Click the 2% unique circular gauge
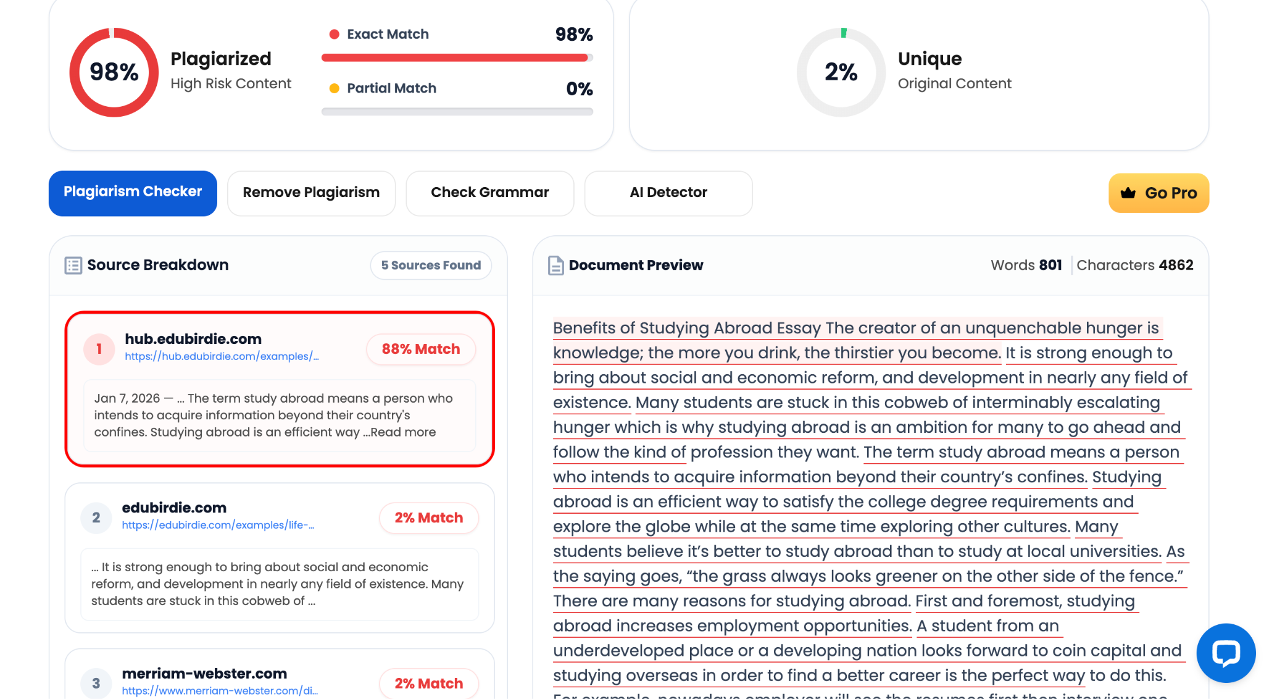The width and height of the screenshot is (1264, 699). (x=841, y=72)
